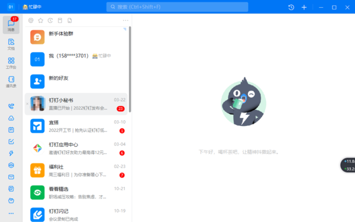Open the more ellipsis at sidebar bottom
This screenshot has width=355, height=222.
11,213
